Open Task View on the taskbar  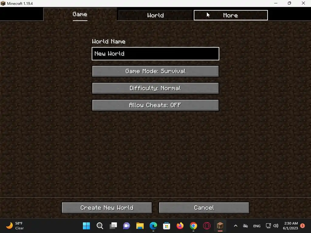point(113,226)
